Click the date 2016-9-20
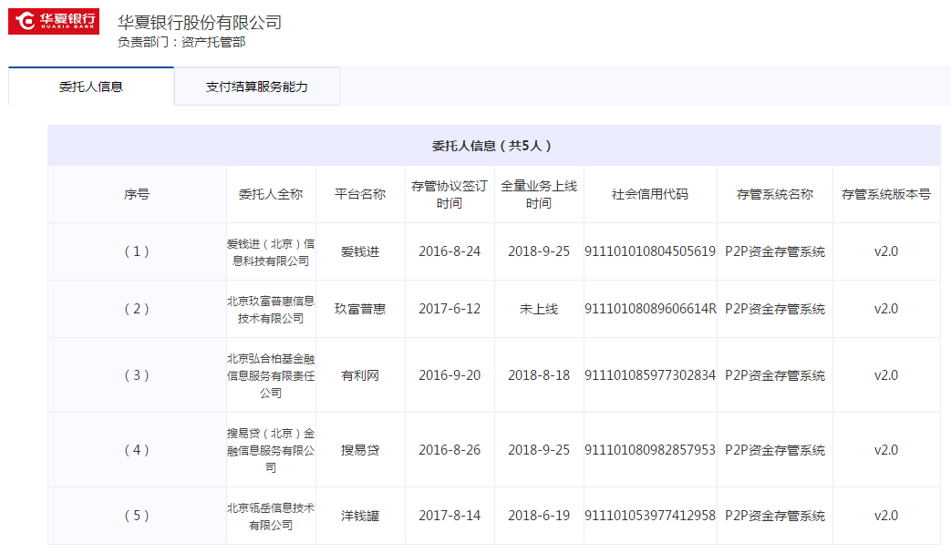The height and width of the screenshot is (553, 951). pyautogui.click(x=450, y=375)
